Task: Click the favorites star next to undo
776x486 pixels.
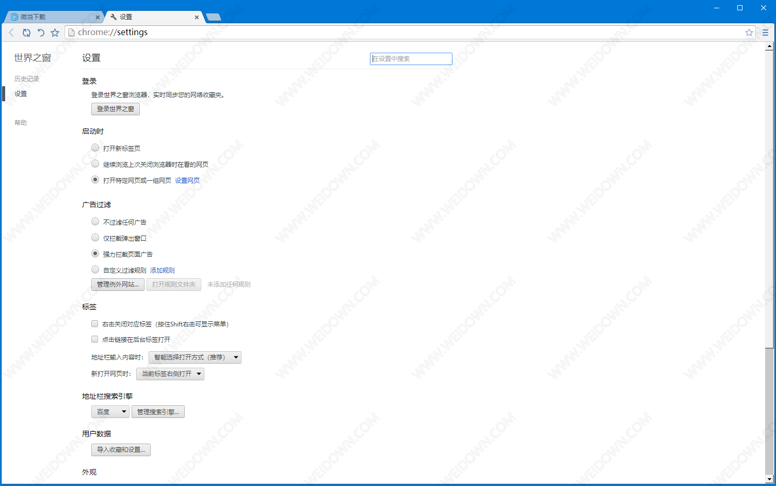Action: pos(55,33)
